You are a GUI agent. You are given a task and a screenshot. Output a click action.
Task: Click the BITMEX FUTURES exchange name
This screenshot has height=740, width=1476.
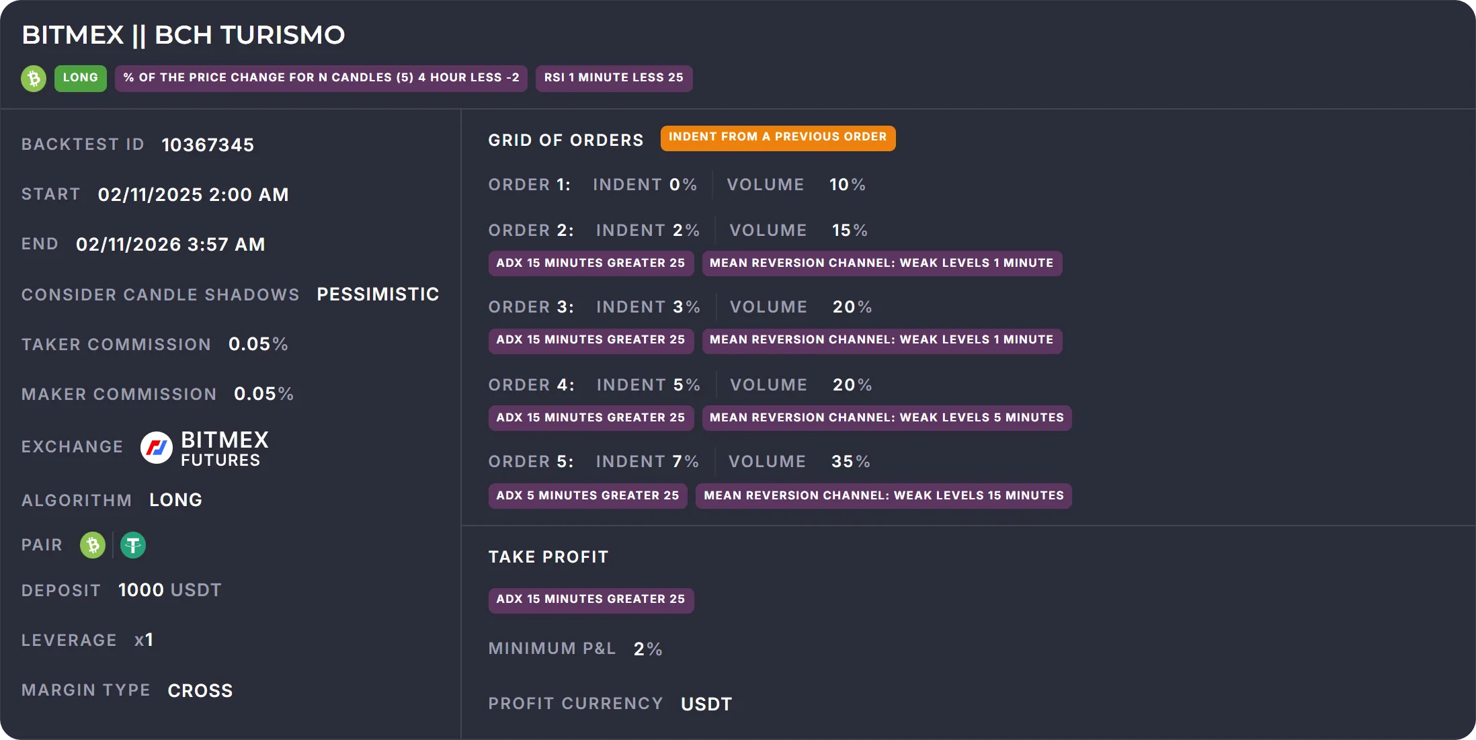[x=224, y=449]
